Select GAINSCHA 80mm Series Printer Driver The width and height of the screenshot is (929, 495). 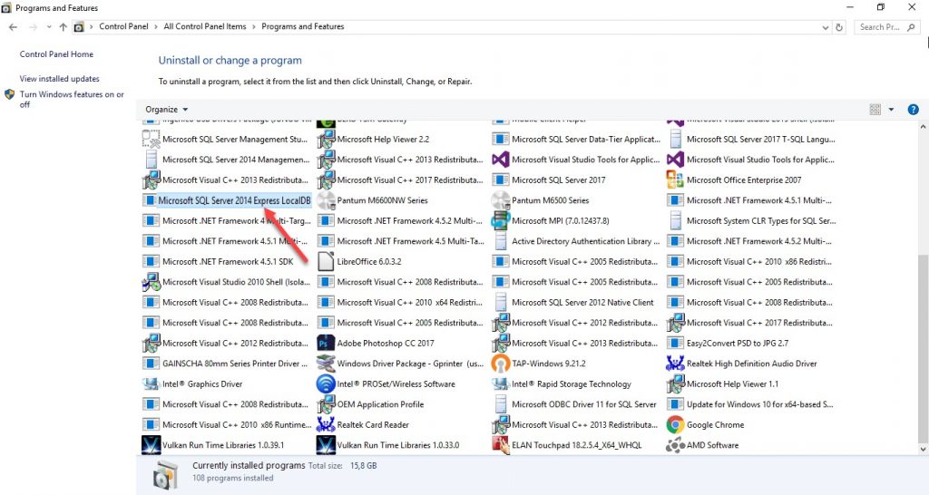[226, 364]
